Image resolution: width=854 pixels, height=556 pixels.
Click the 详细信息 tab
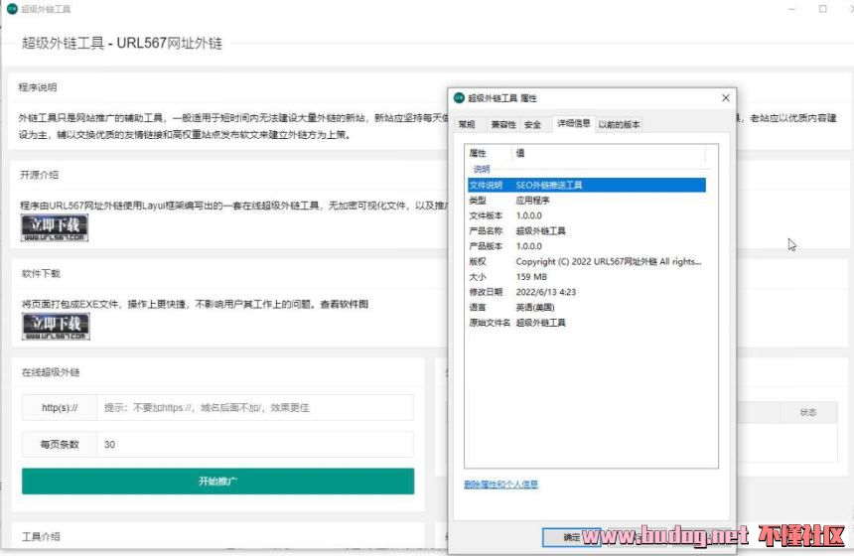tap(573, 124)
